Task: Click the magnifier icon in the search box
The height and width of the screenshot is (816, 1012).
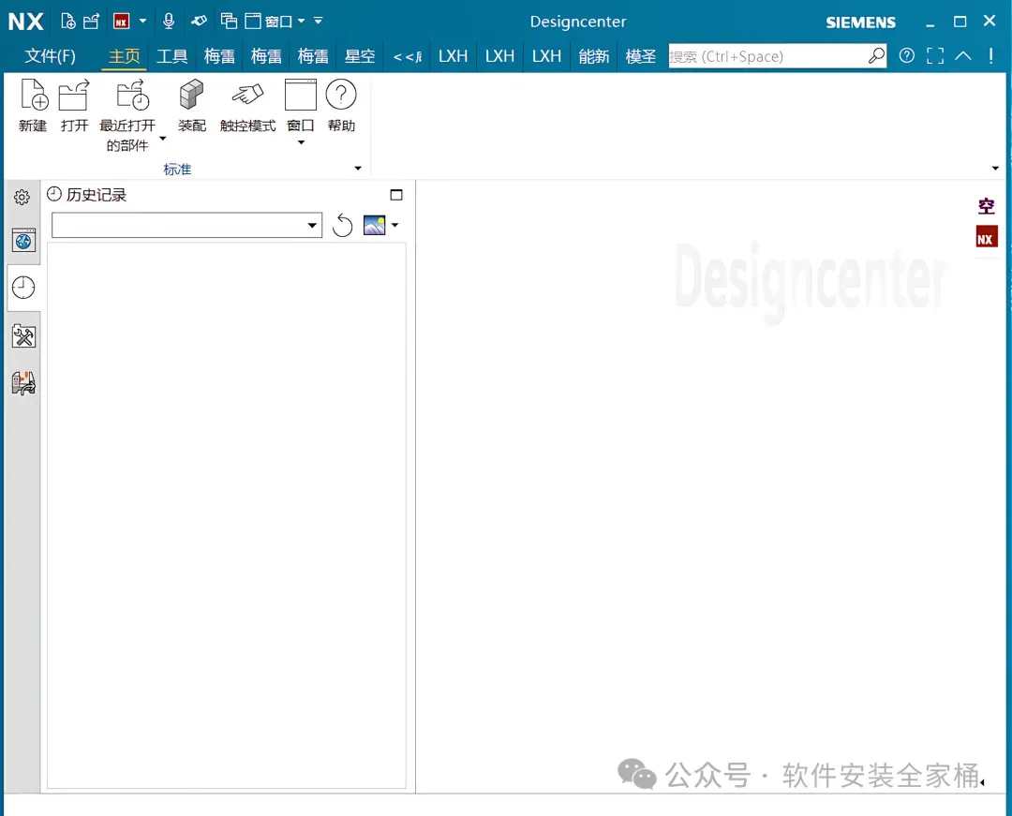Action: pos(876,56)
